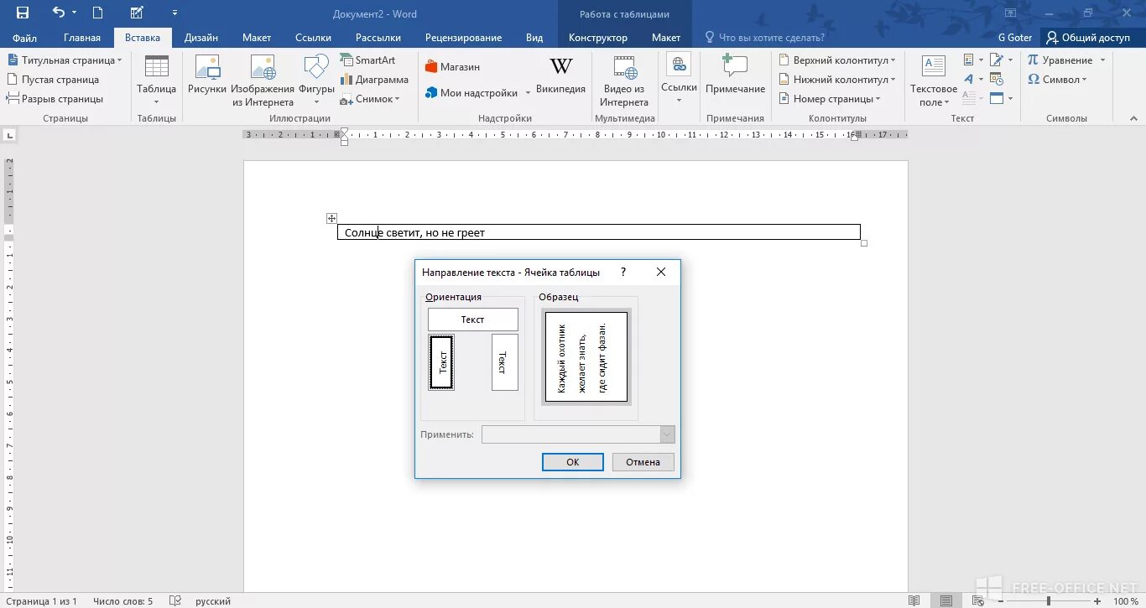1146x608 pixels.
Task: Insert Pictures (Рисунки) from file
Action: [x=206, y=75]
